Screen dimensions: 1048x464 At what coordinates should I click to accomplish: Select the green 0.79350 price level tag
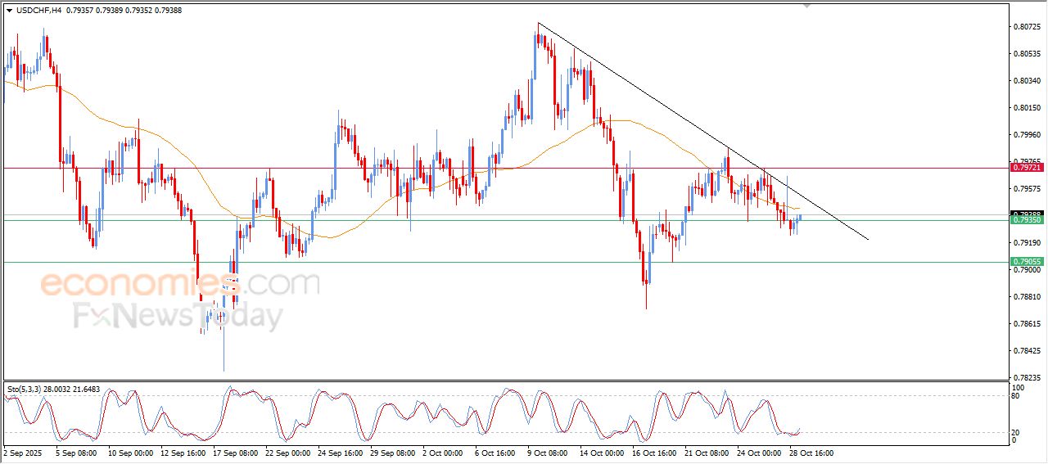coord(1026,220)
